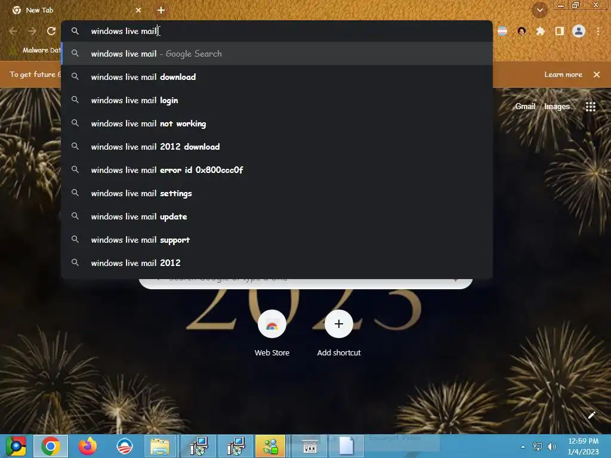611x458 pixels.
Task: Select 'windows live mail error id 0x800ccc0f'
Action: pos(277,170)
